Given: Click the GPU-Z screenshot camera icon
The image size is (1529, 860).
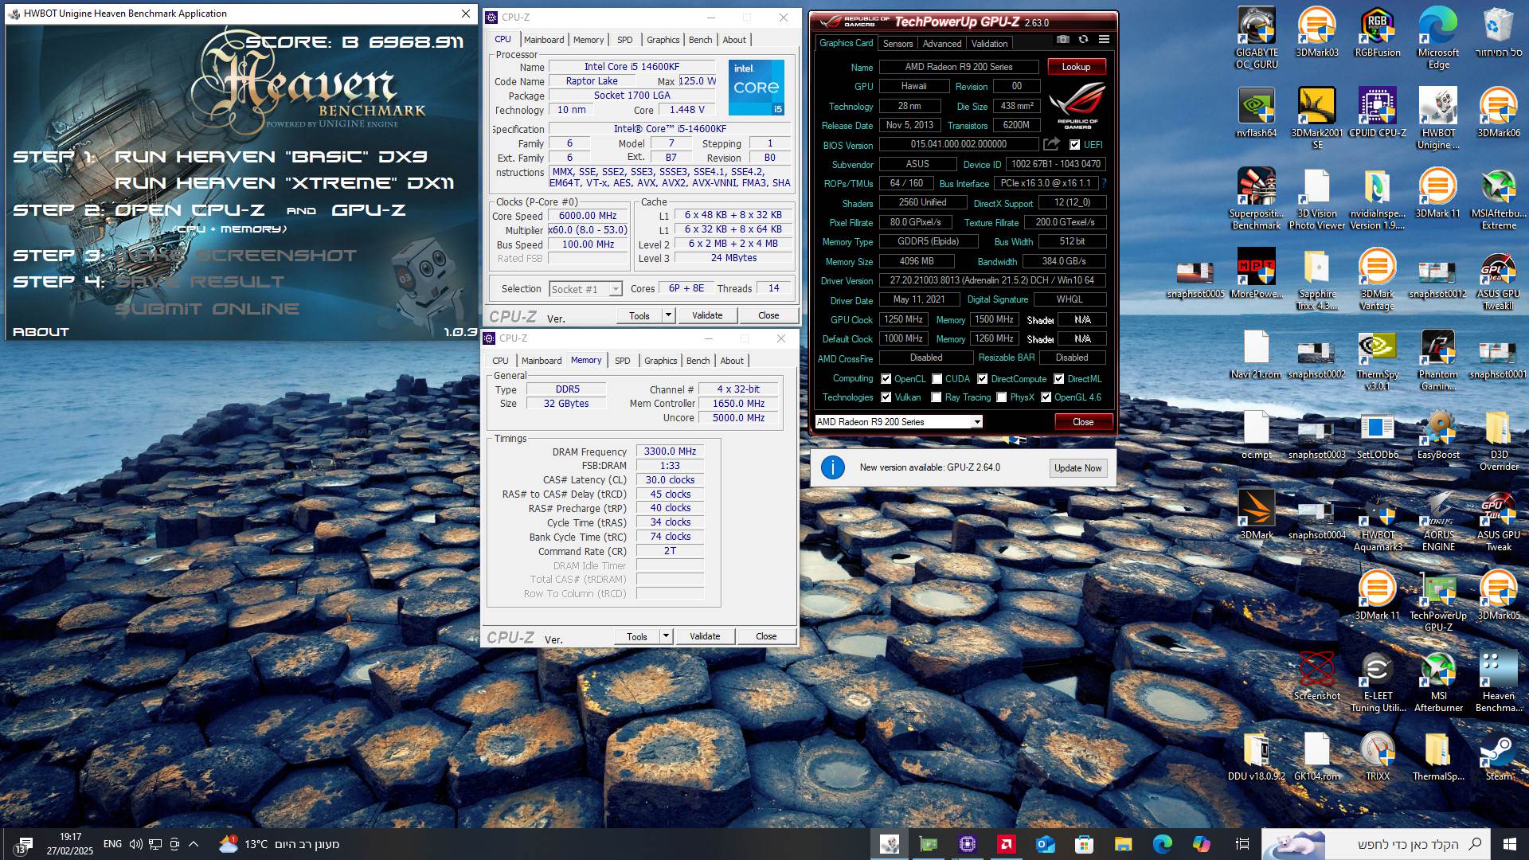Looking at the screenshot, I should 1062,39.
